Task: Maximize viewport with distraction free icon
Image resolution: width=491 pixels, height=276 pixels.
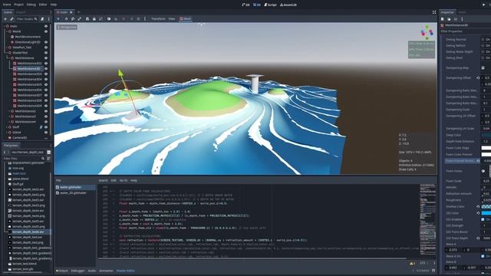Action: pos(434,12)
